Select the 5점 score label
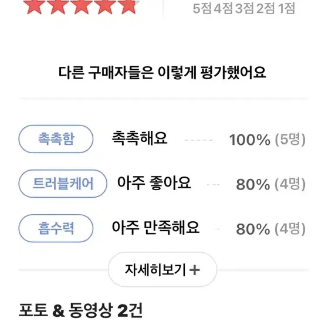The image size is (325, 325). point(202,8)
